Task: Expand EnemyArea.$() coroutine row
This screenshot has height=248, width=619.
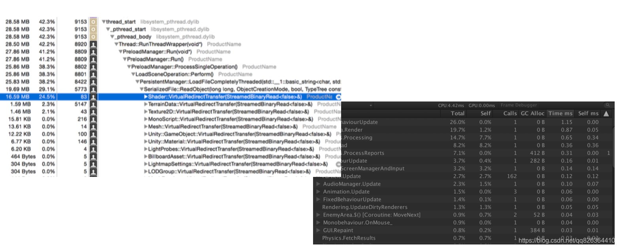Action: pos(319,215)
